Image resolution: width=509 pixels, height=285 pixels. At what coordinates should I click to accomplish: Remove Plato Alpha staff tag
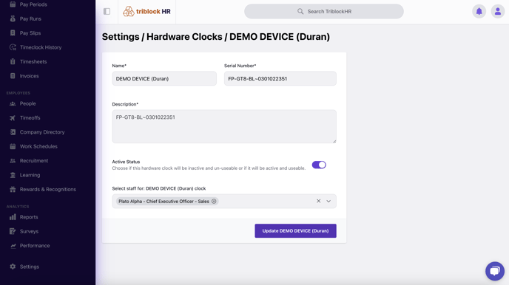[214, 202]
